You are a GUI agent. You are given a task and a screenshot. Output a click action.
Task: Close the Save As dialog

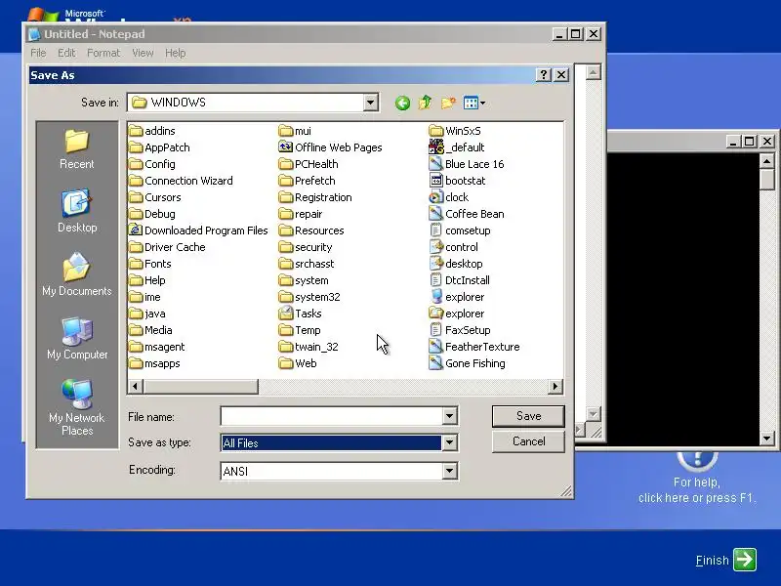point(561,75)
